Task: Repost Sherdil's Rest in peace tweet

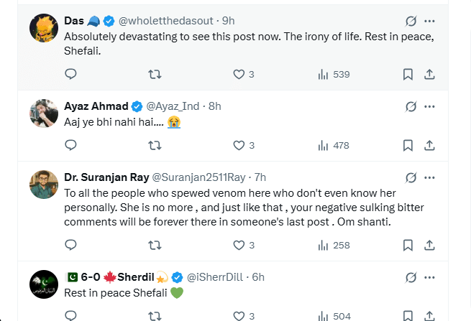Action: coord(154,316)
